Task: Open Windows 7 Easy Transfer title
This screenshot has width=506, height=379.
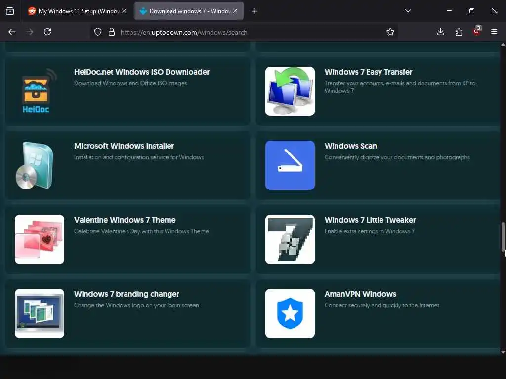Action: coord(368,72)
